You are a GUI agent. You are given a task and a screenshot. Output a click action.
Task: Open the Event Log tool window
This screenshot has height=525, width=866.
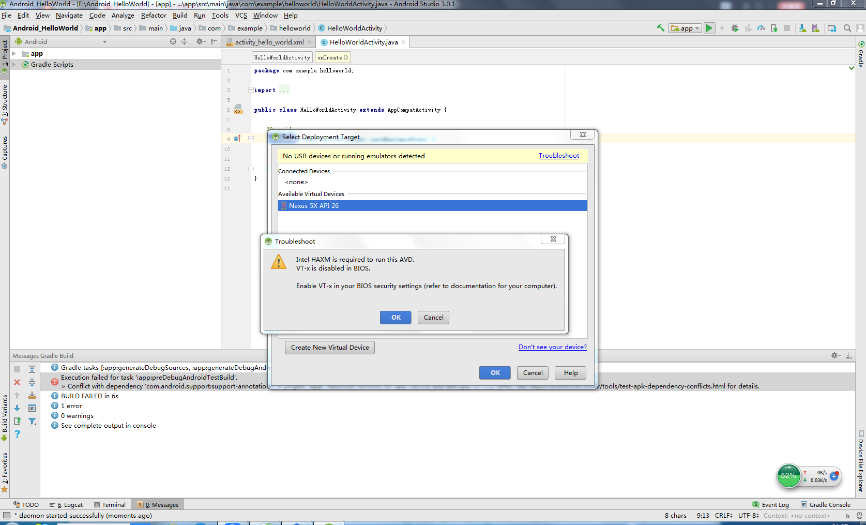pyautogui.click(x=771, y=505)
